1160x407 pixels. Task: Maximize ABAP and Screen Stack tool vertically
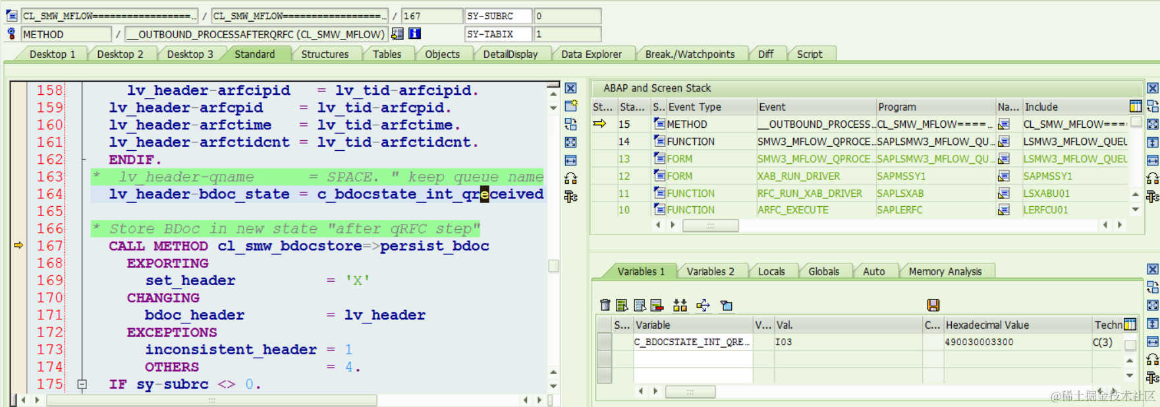click(x=1153, y=142)
